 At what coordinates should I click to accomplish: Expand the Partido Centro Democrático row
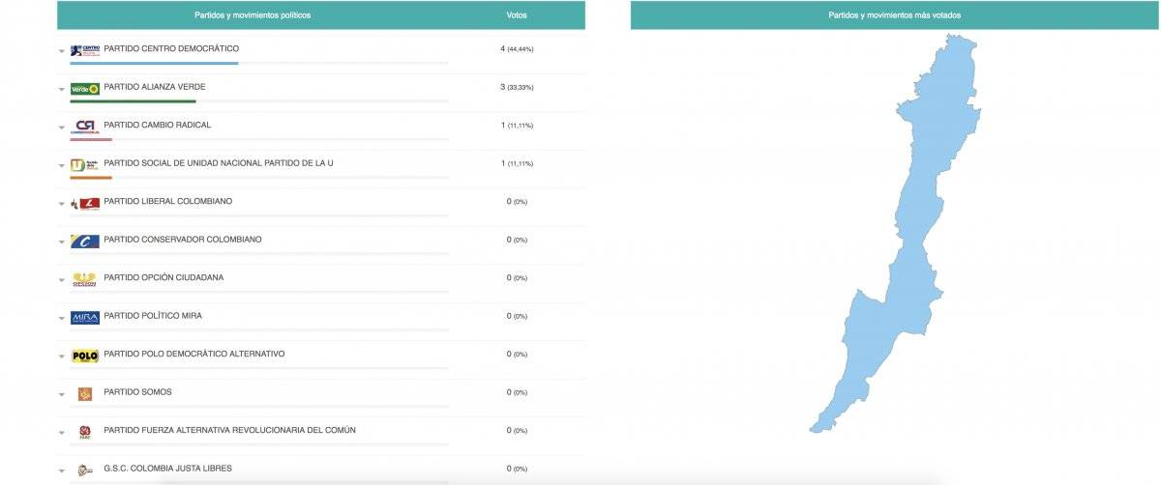(x=62, y=51)
